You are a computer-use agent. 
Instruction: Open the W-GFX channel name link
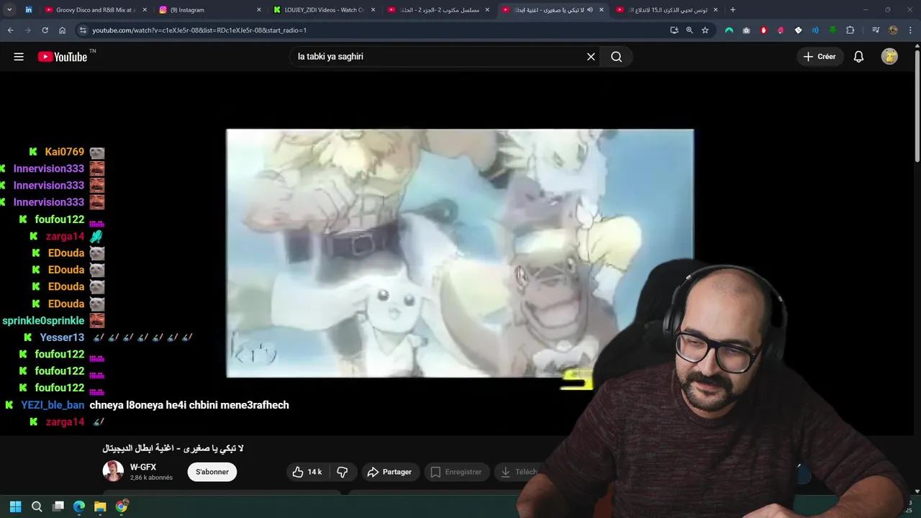pos(143,467)
